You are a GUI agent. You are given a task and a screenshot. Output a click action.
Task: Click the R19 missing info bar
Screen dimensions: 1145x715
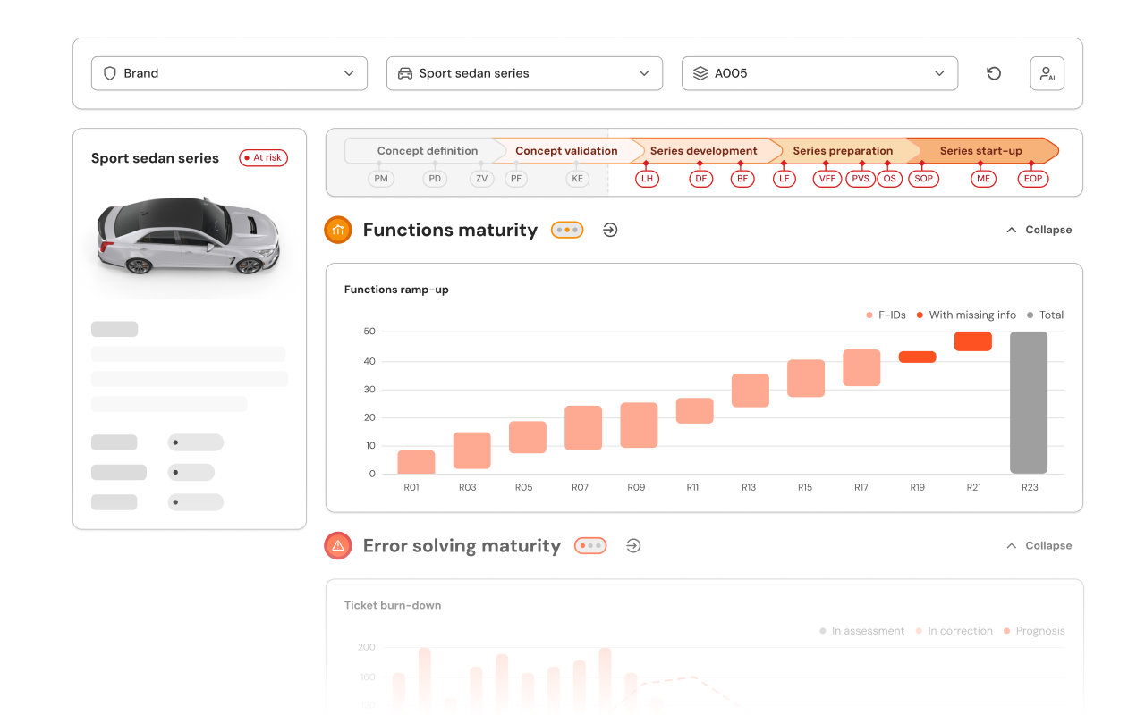(x=917, y=357)
